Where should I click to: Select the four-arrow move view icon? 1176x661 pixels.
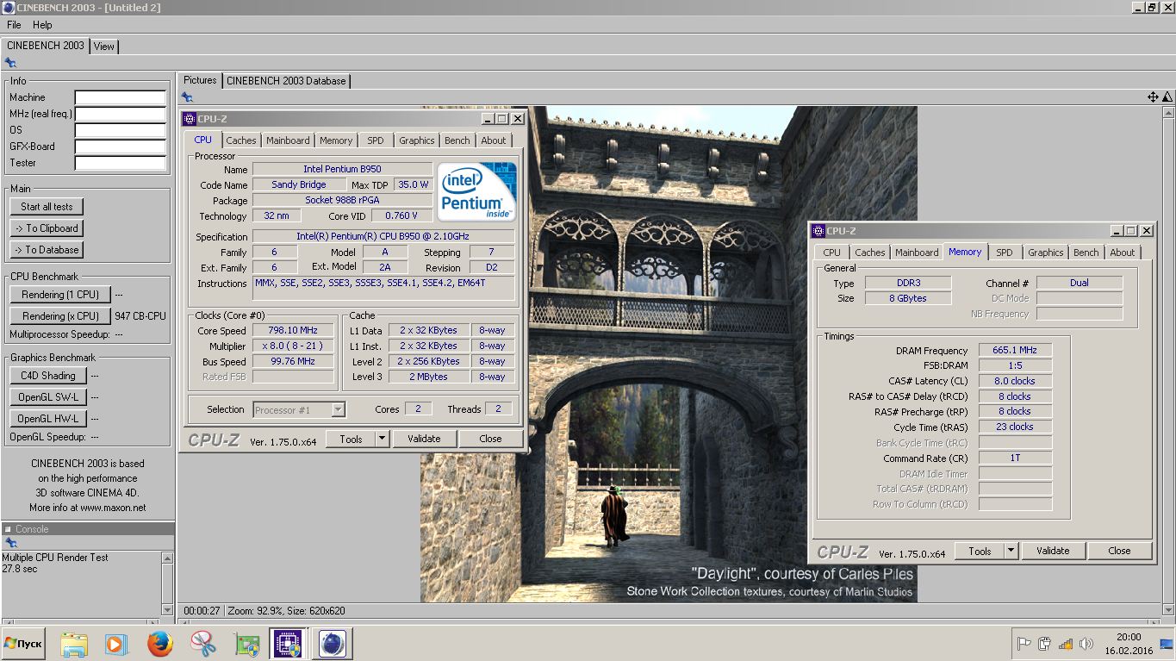tap(1153, 97)
